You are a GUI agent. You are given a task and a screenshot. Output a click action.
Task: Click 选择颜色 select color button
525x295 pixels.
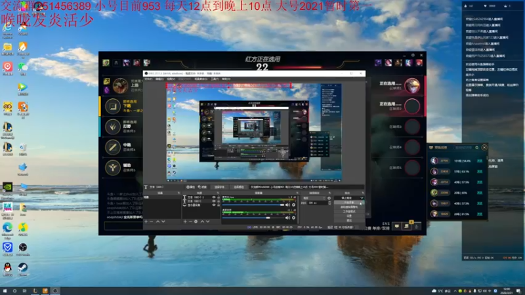[239, 187]
